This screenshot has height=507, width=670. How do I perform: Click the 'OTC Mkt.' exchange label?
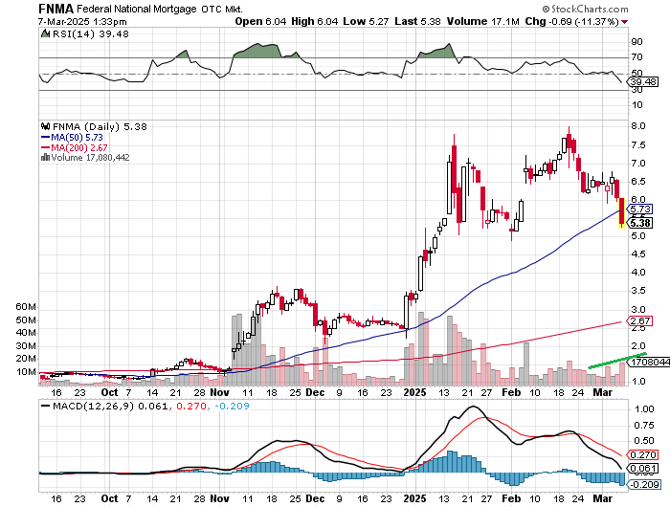click(222, 9)
